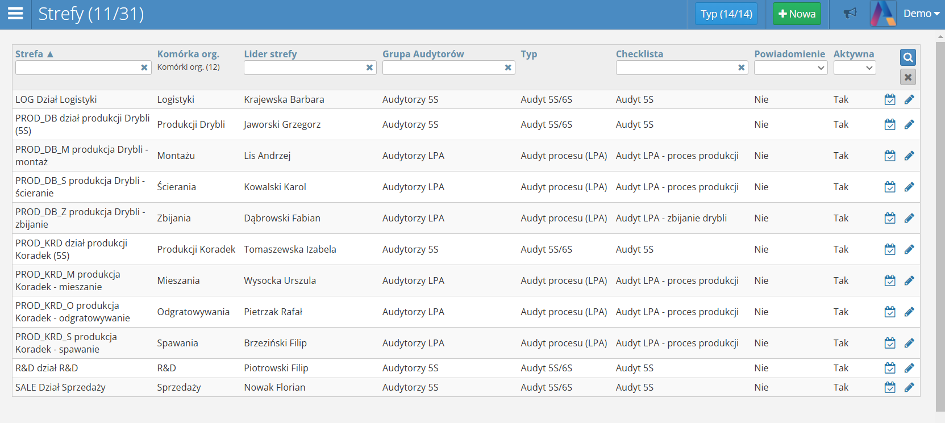Clear the Checklista filter input
This screenshot has height=423, width=945.
(741, 68)
